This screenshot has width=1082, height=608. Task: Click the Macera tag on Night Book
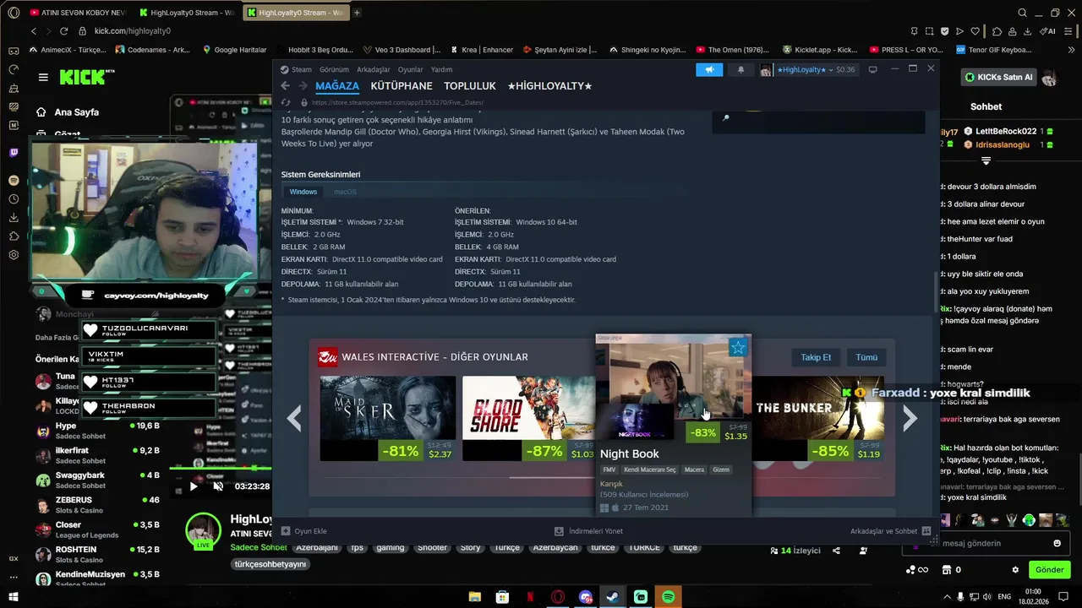pos(694,470)
